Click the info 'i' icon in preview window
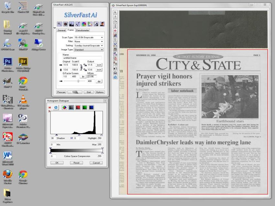275x206 pixels. [115, 12]
